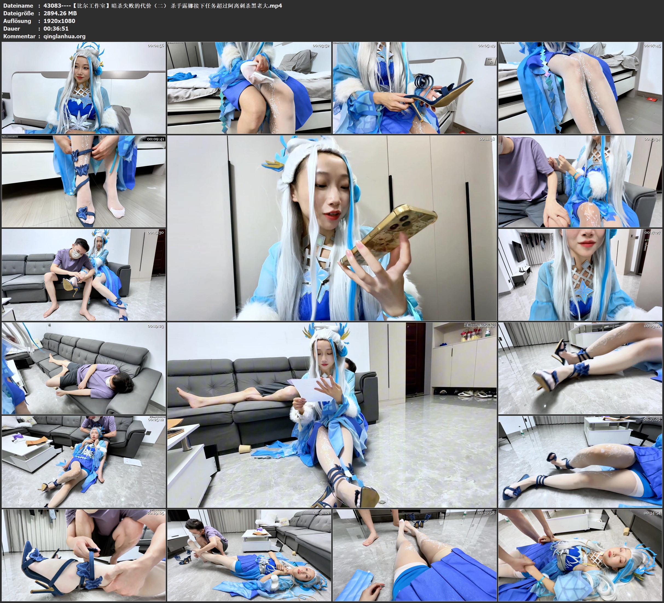Viewport: 664px width, 603px height.
Task: Select the large thumbnail with the gold phone
Action: [332, 228]
